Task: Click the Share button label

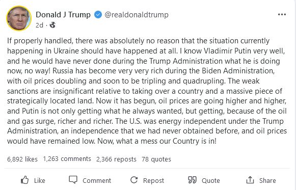Action: point(267,180)
